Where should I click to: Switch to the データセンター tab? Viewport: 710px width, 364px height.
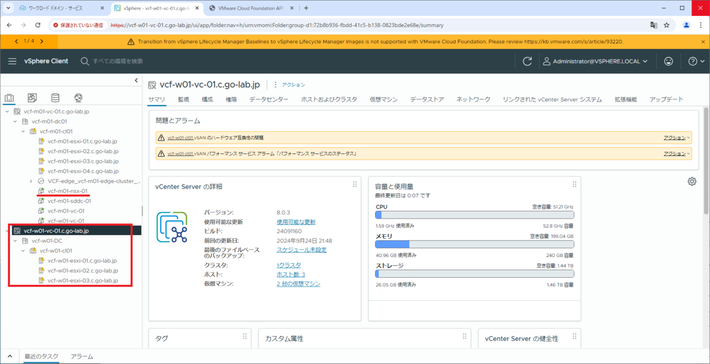[x=269, y=100]
